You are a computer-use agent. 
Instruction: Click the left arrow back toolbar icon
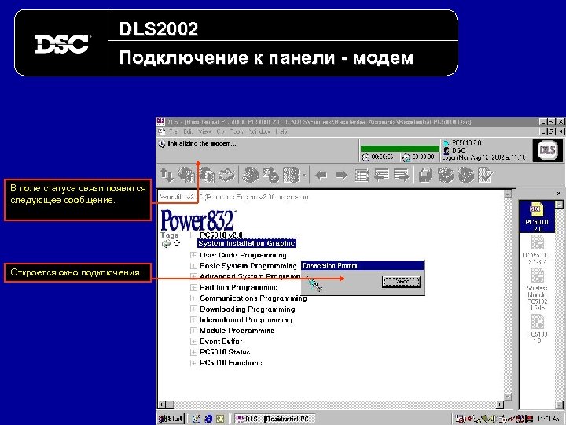[321, 176]
